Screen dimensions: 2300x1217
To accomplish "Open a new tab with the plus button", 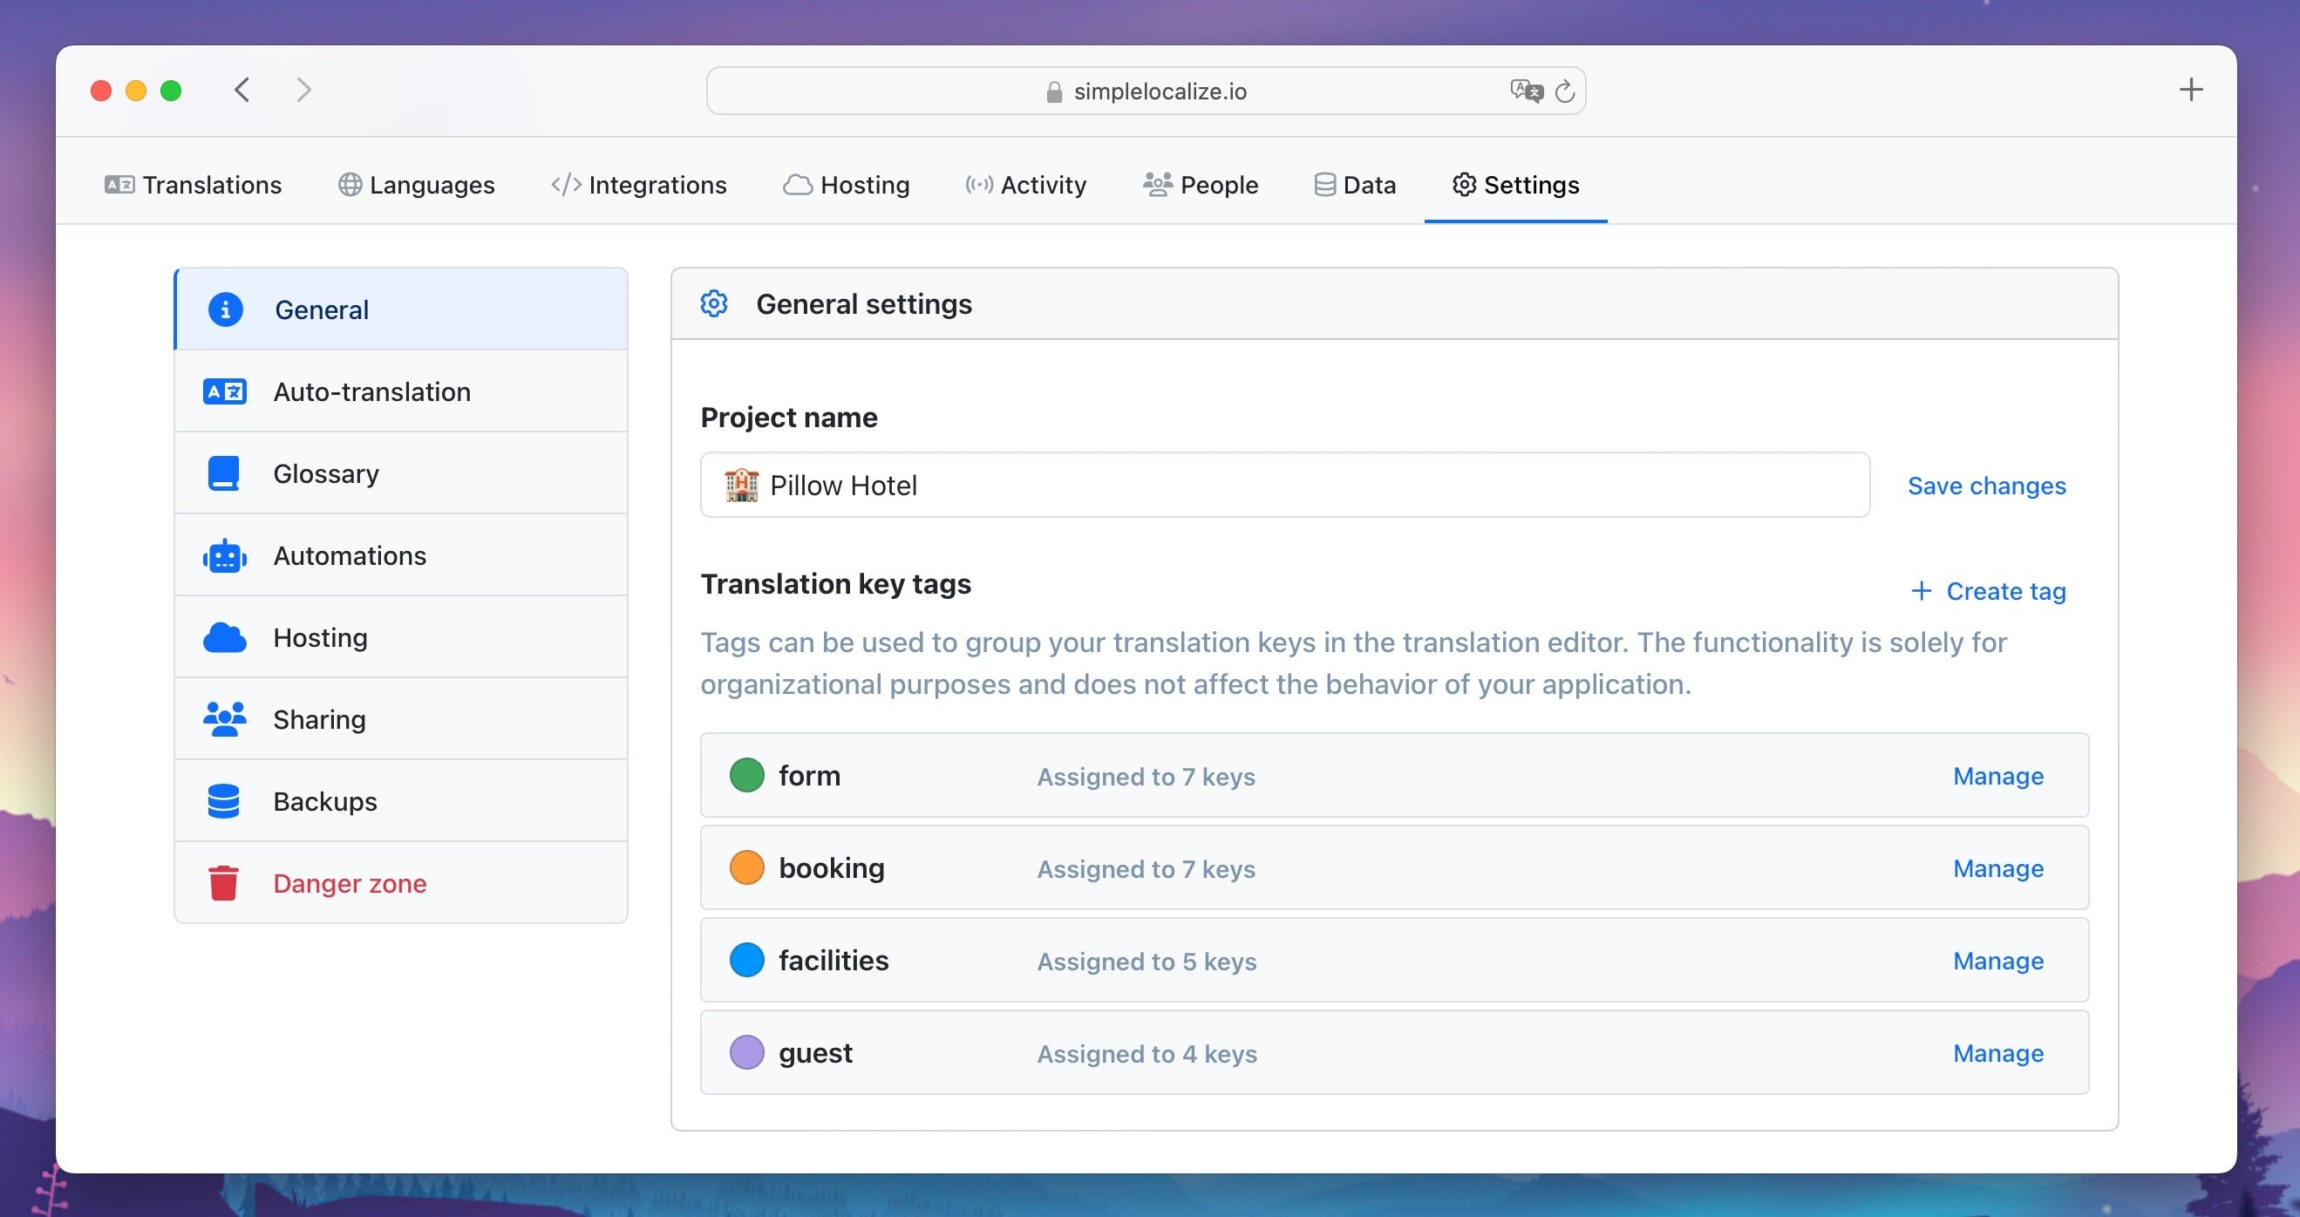I will pyautogui.click(x=2191, y=89).
